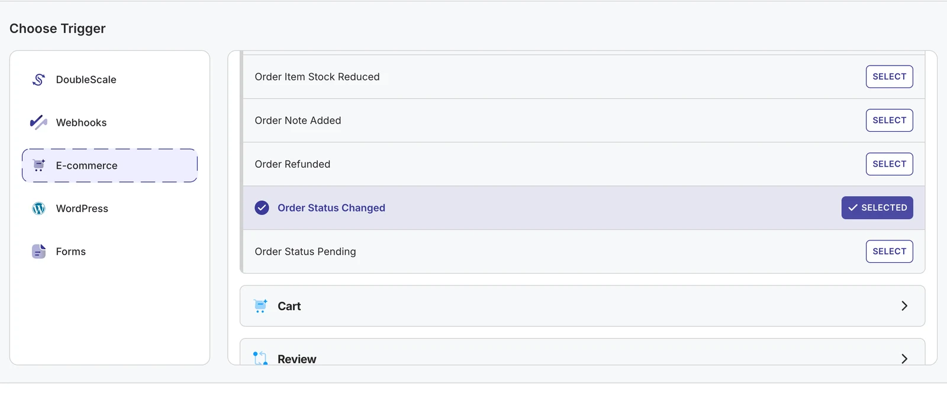Click the E-commerce cart icon in sidebar

click(38, 165)
